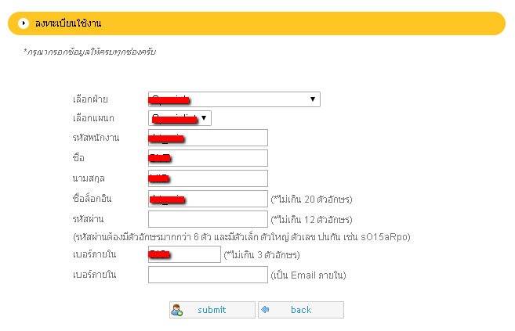Click the กรุณากรอกข้อมูลให้ครบทุกช่อง notice text
This screenshot has width=515, height=331.
(x=90, y=52)
